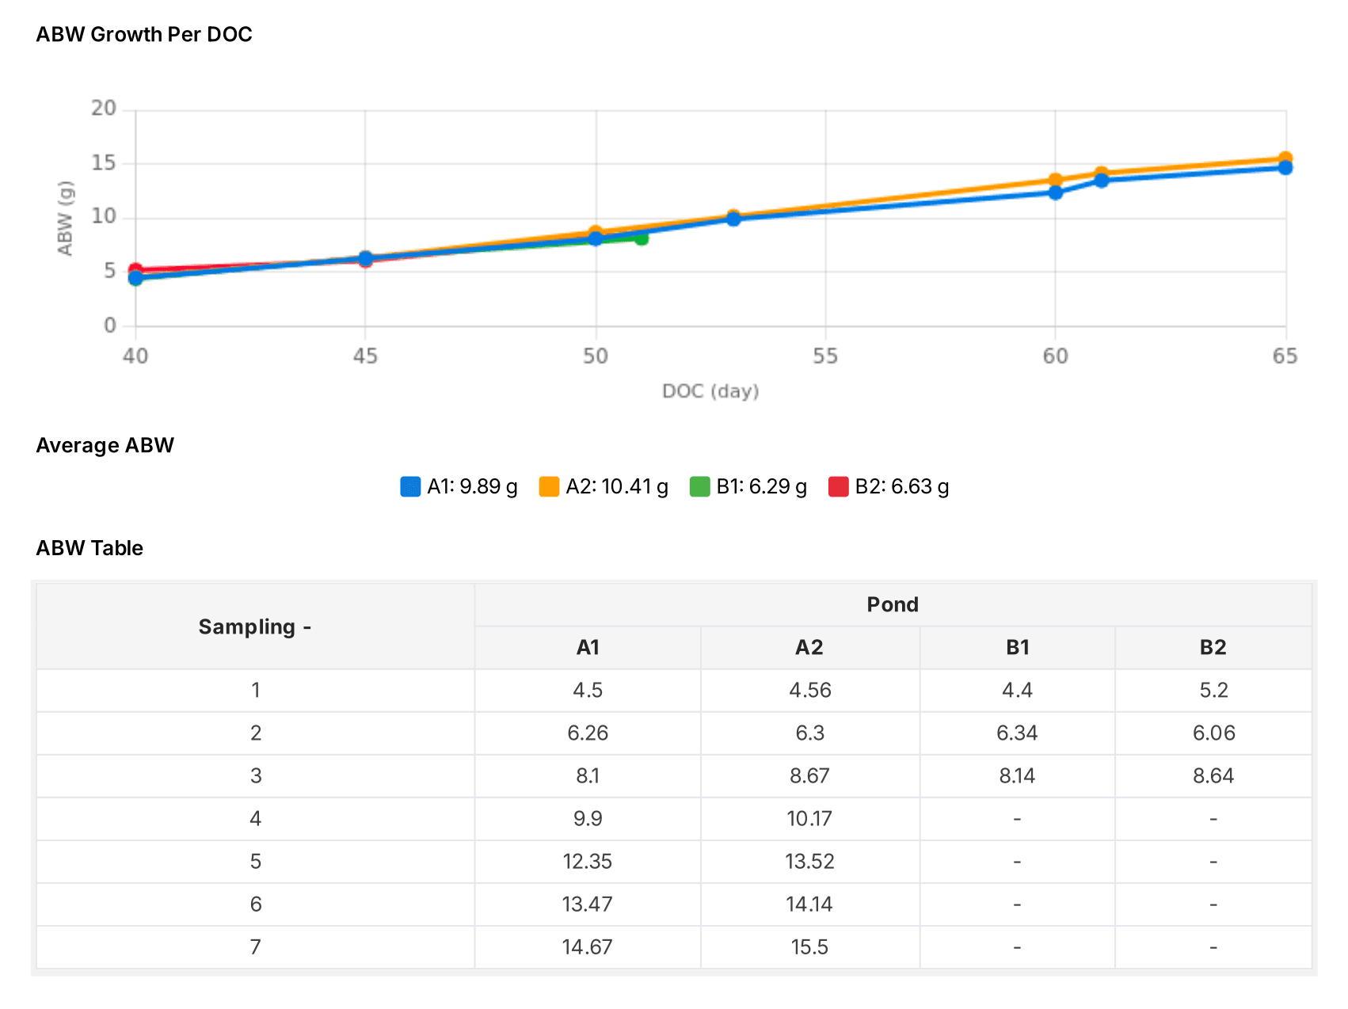Select the orange data point at DOC 60
The width and height of the screenshot is (1348, 1009).
[1055, 181]
